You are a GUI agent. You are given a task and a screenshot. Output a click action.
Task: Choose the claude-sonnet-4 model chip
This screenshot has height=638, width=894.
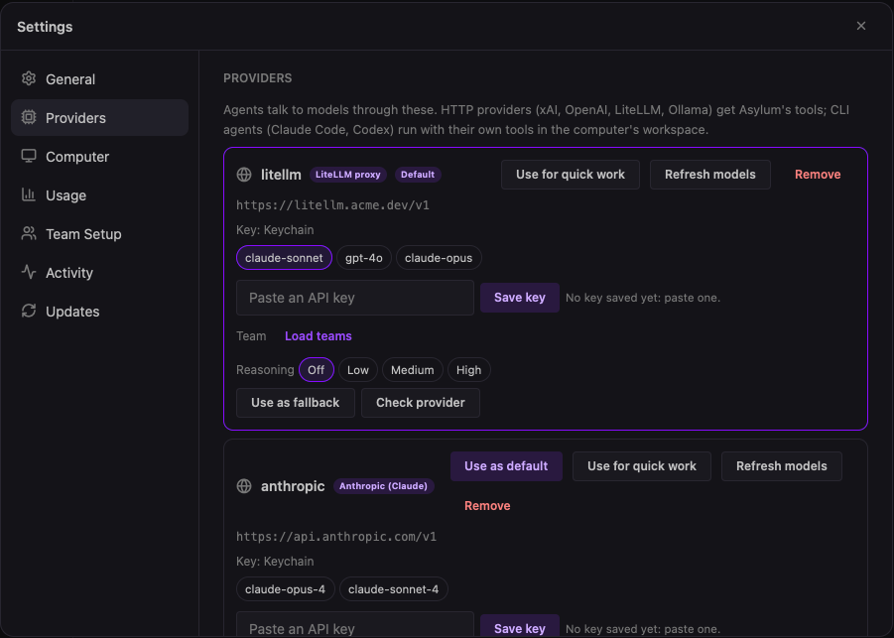393,589
